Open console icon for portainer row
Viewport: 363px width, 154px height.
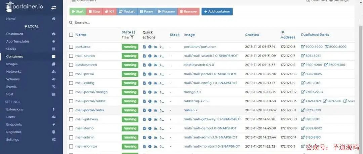click(x=162, y=47)
